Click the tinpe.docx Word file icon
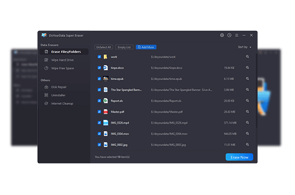Screen dimensions: 295x195 (x=105, y=68)
